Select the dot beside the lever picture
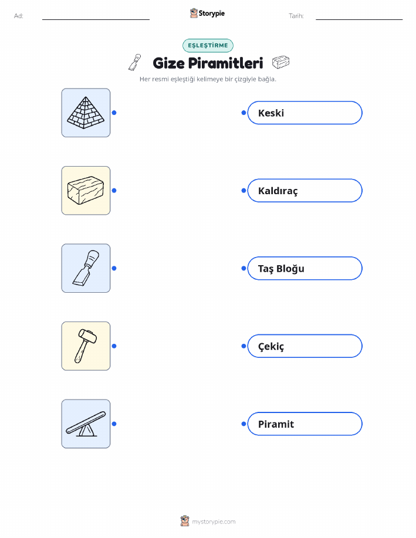This screenshot has height=538, width=416. click(114, 424)
